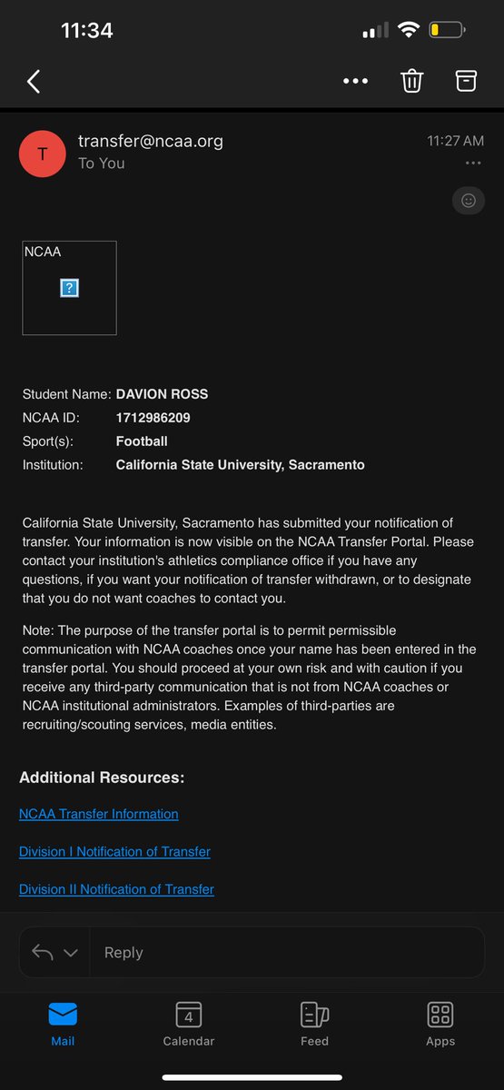Open the three-dot more options in header
The width and height of the screenshot is (504, 1090).
[x=355, y=81]
